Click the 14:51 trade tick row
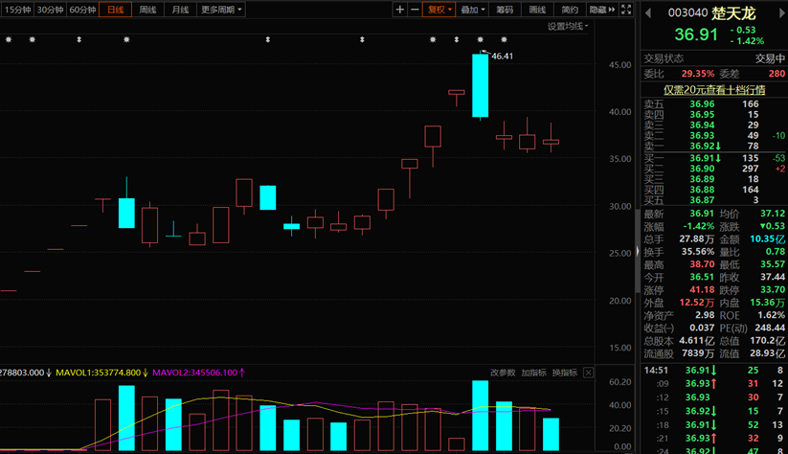The height and width of the screenshot is (454, 788). 714,371
